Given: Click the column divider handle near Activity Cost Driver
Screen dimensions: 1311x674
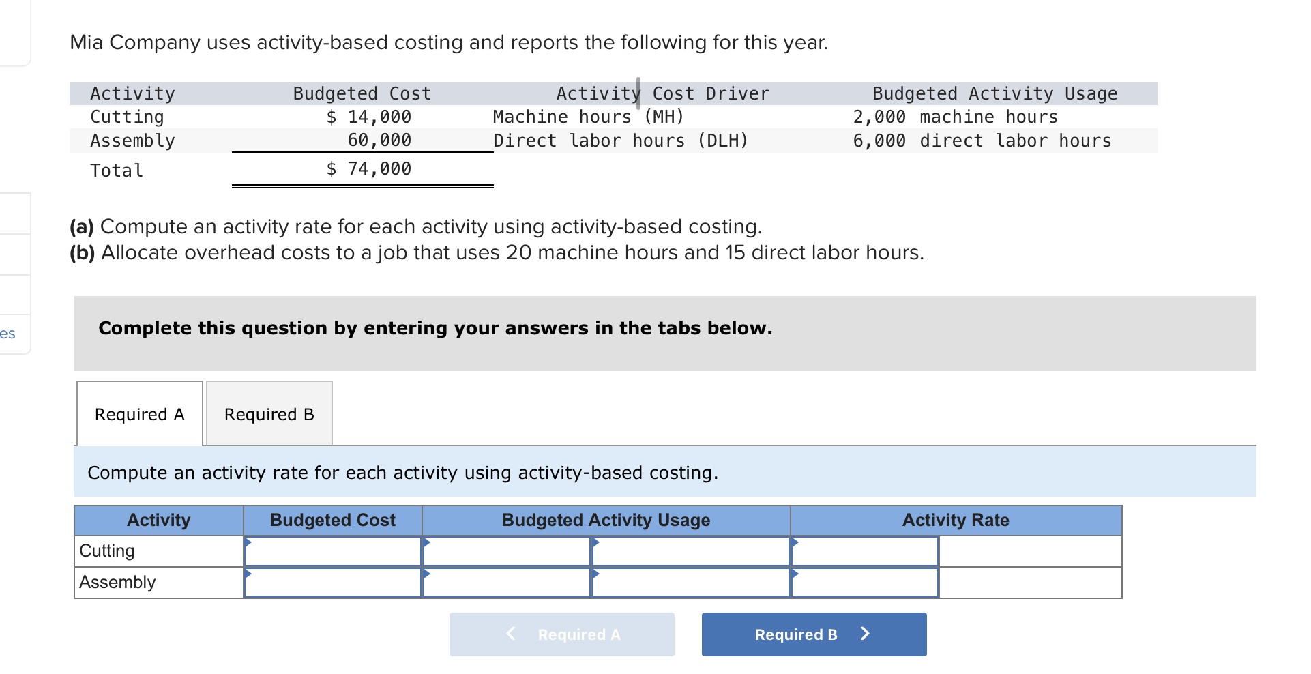Looking at the screenshot, I should pyautogui.click(x=639, y=92).
